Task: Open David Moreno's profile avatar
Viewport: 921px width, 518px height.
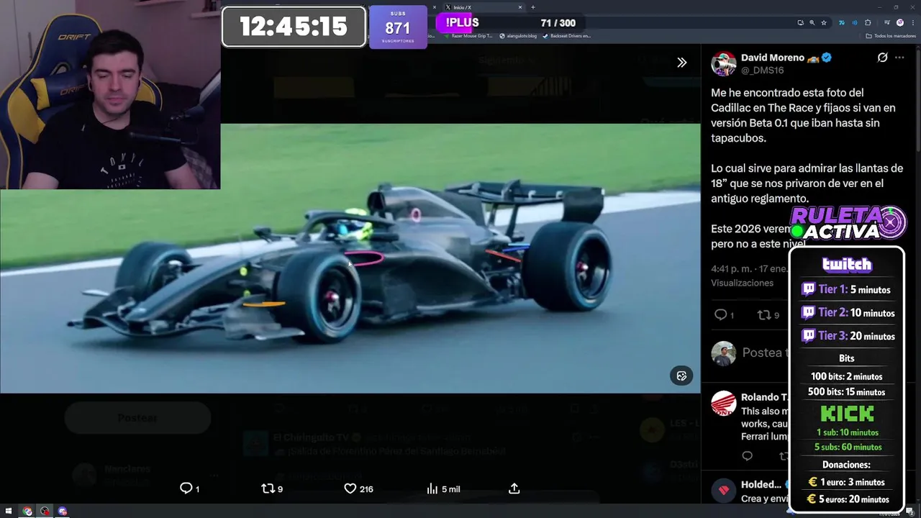Action: [724, 63]
